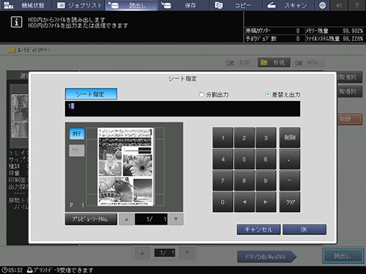Click the プレビューシートNo. button
Viewport: 366px width, 274px height.
click(x=91, y=219)
